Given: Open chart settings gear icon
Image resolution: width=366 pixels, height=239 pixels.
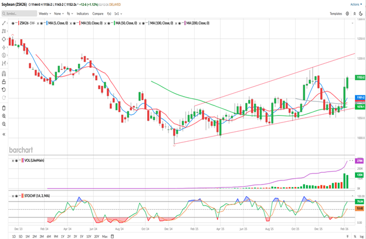Looking at the screenshot, I should [x=347, y=13].
